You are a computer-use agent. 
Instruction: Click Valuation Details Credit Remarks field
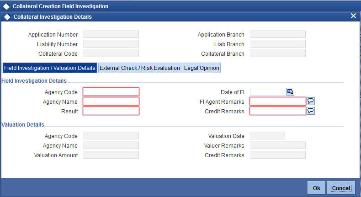[x=278, y=155]
